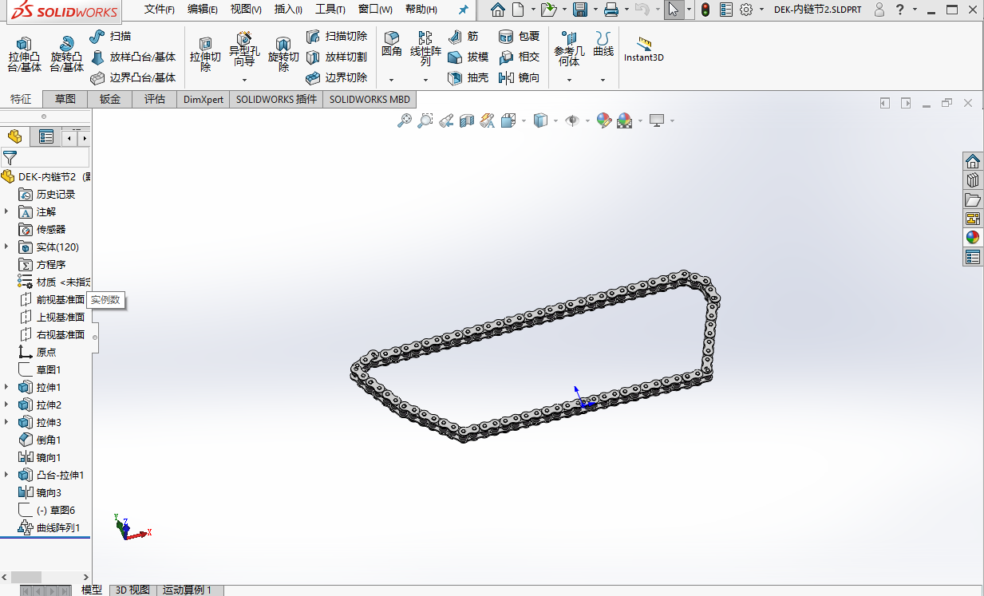984x596 pixels.
Task: Open the Hide/Show Items eye dropdown
Action: coord(587,121)
